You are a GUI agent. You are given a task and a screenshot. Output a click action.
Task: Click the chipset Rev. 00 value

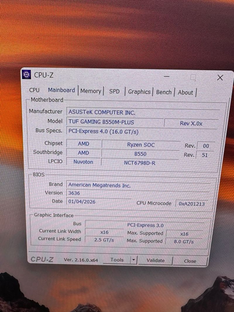coord(206,146)
